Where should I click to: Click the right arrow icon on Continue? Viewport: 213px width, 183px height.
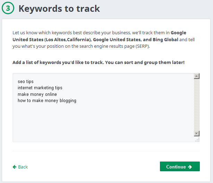click(190, 167)
